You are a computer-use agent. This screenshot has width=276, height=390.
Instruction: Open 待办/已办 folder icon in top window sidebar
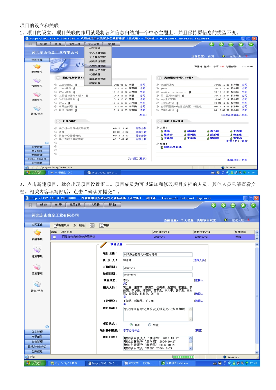tap(37, 108)
